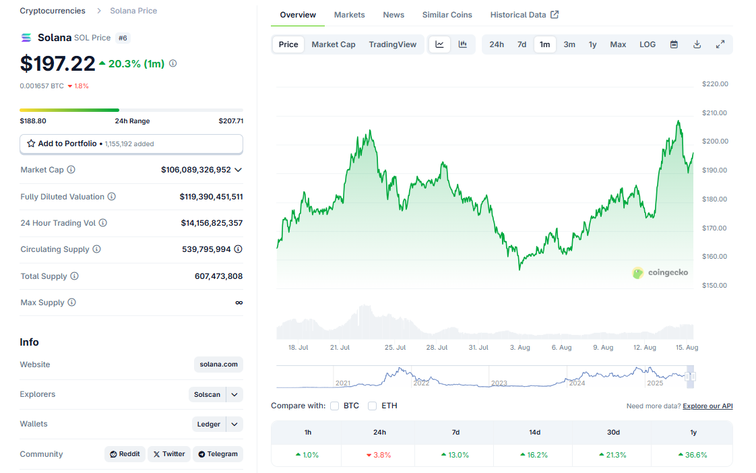
Task: Switch to the News tab
Action: [x=393, y=15]
